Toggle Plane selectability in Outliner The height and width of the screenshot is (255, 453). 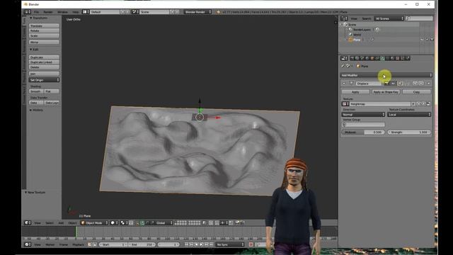coord(427,40)
